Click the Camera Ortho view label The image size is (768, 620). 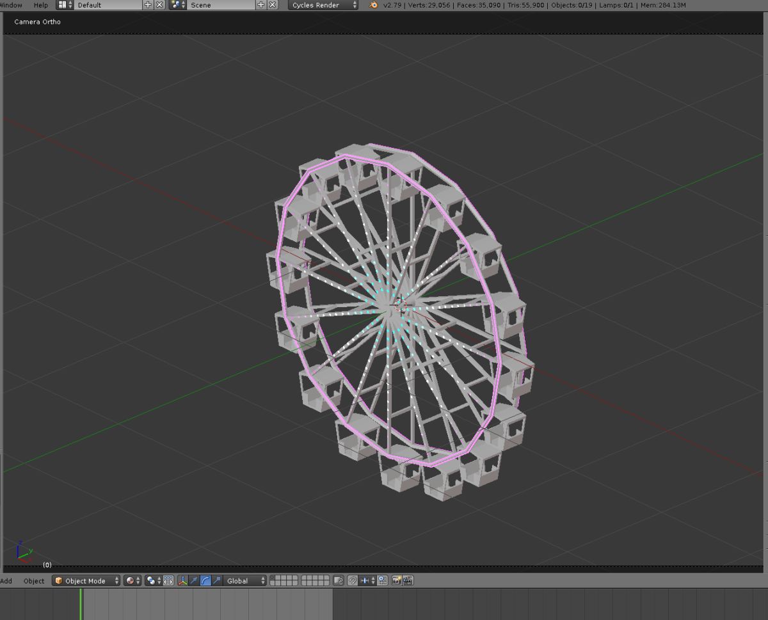[38, 22]
